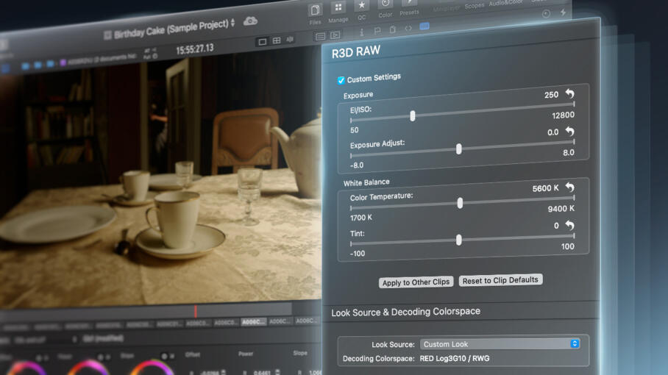
Task: Reset Exposure Adjust with its arrow icon
Action: click(x=570, y=131)
